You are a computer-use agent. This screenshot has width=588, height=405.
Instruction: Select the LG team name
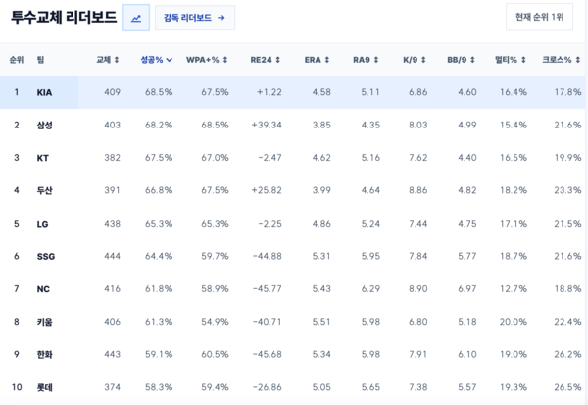pyautogui.click(x=43, y=224)
